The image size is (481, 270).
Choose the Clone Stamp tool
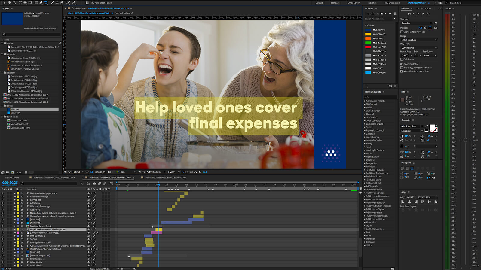coord(57,3)
